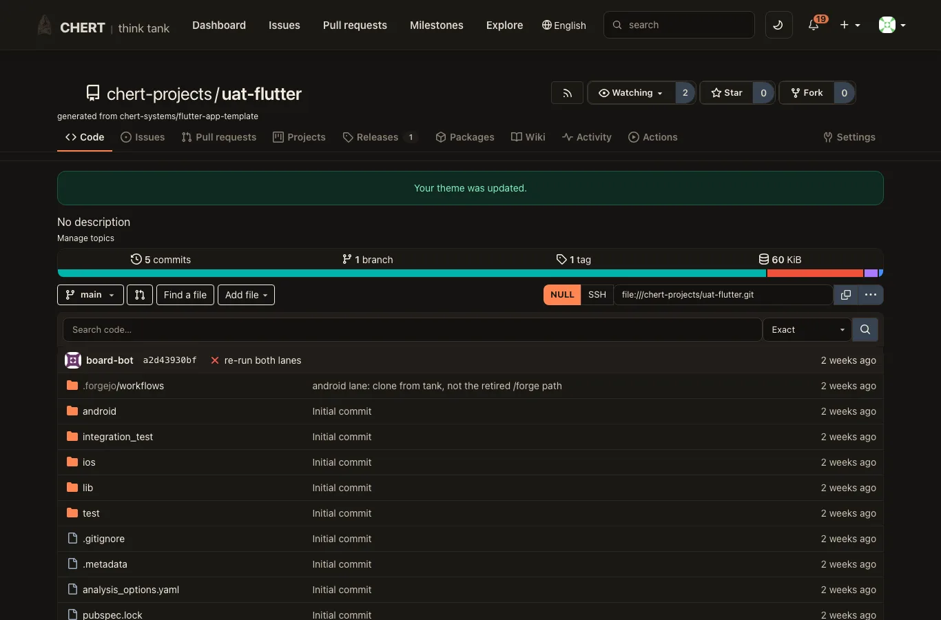This screenshot has height=620, width=941.
Task: Open the Wiki tab
Action: [x=528, y=137]
